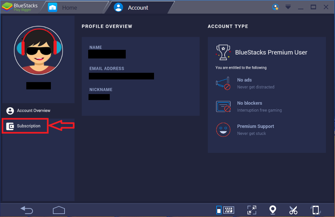
Task: Click the Android home button
Action: click(59, 210)
